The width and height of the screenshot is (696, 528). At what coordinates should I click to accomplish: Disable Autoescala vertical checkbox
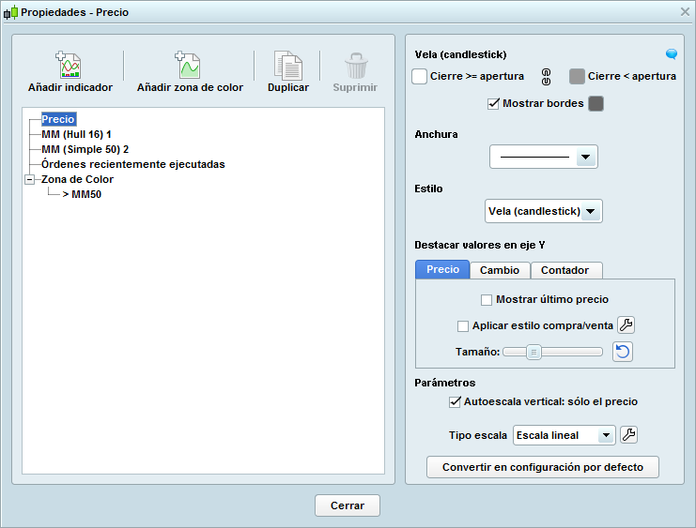coord(455,401)
